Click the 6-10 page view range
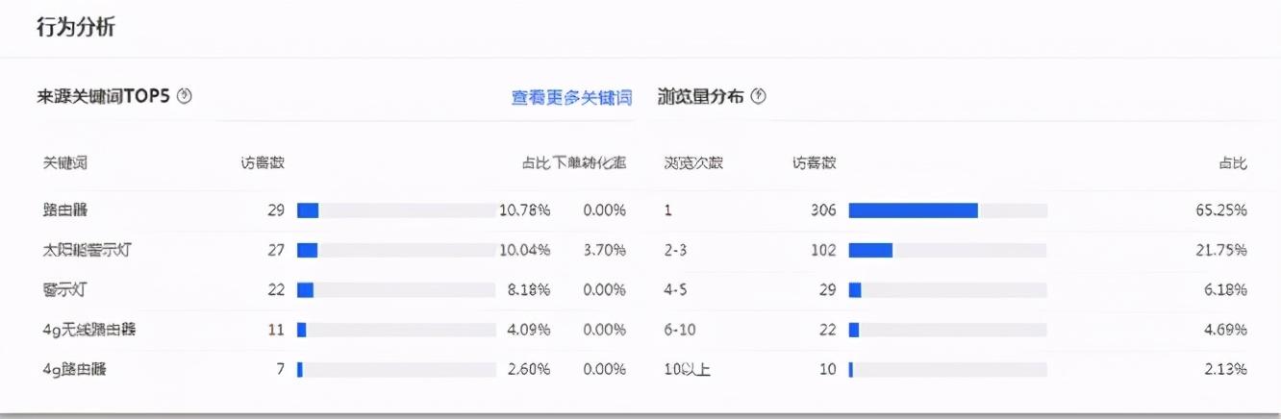The image size is (1281, 419). (680, 330)
